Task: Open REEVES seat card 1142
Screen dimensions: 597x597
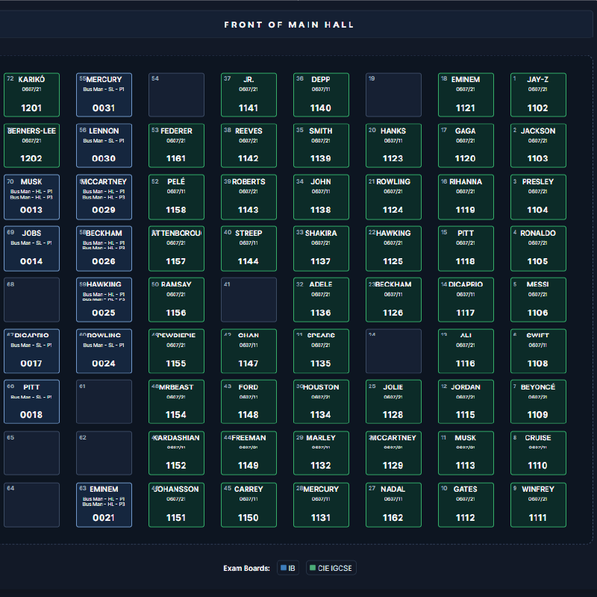Action: click(x=249, y=146)
